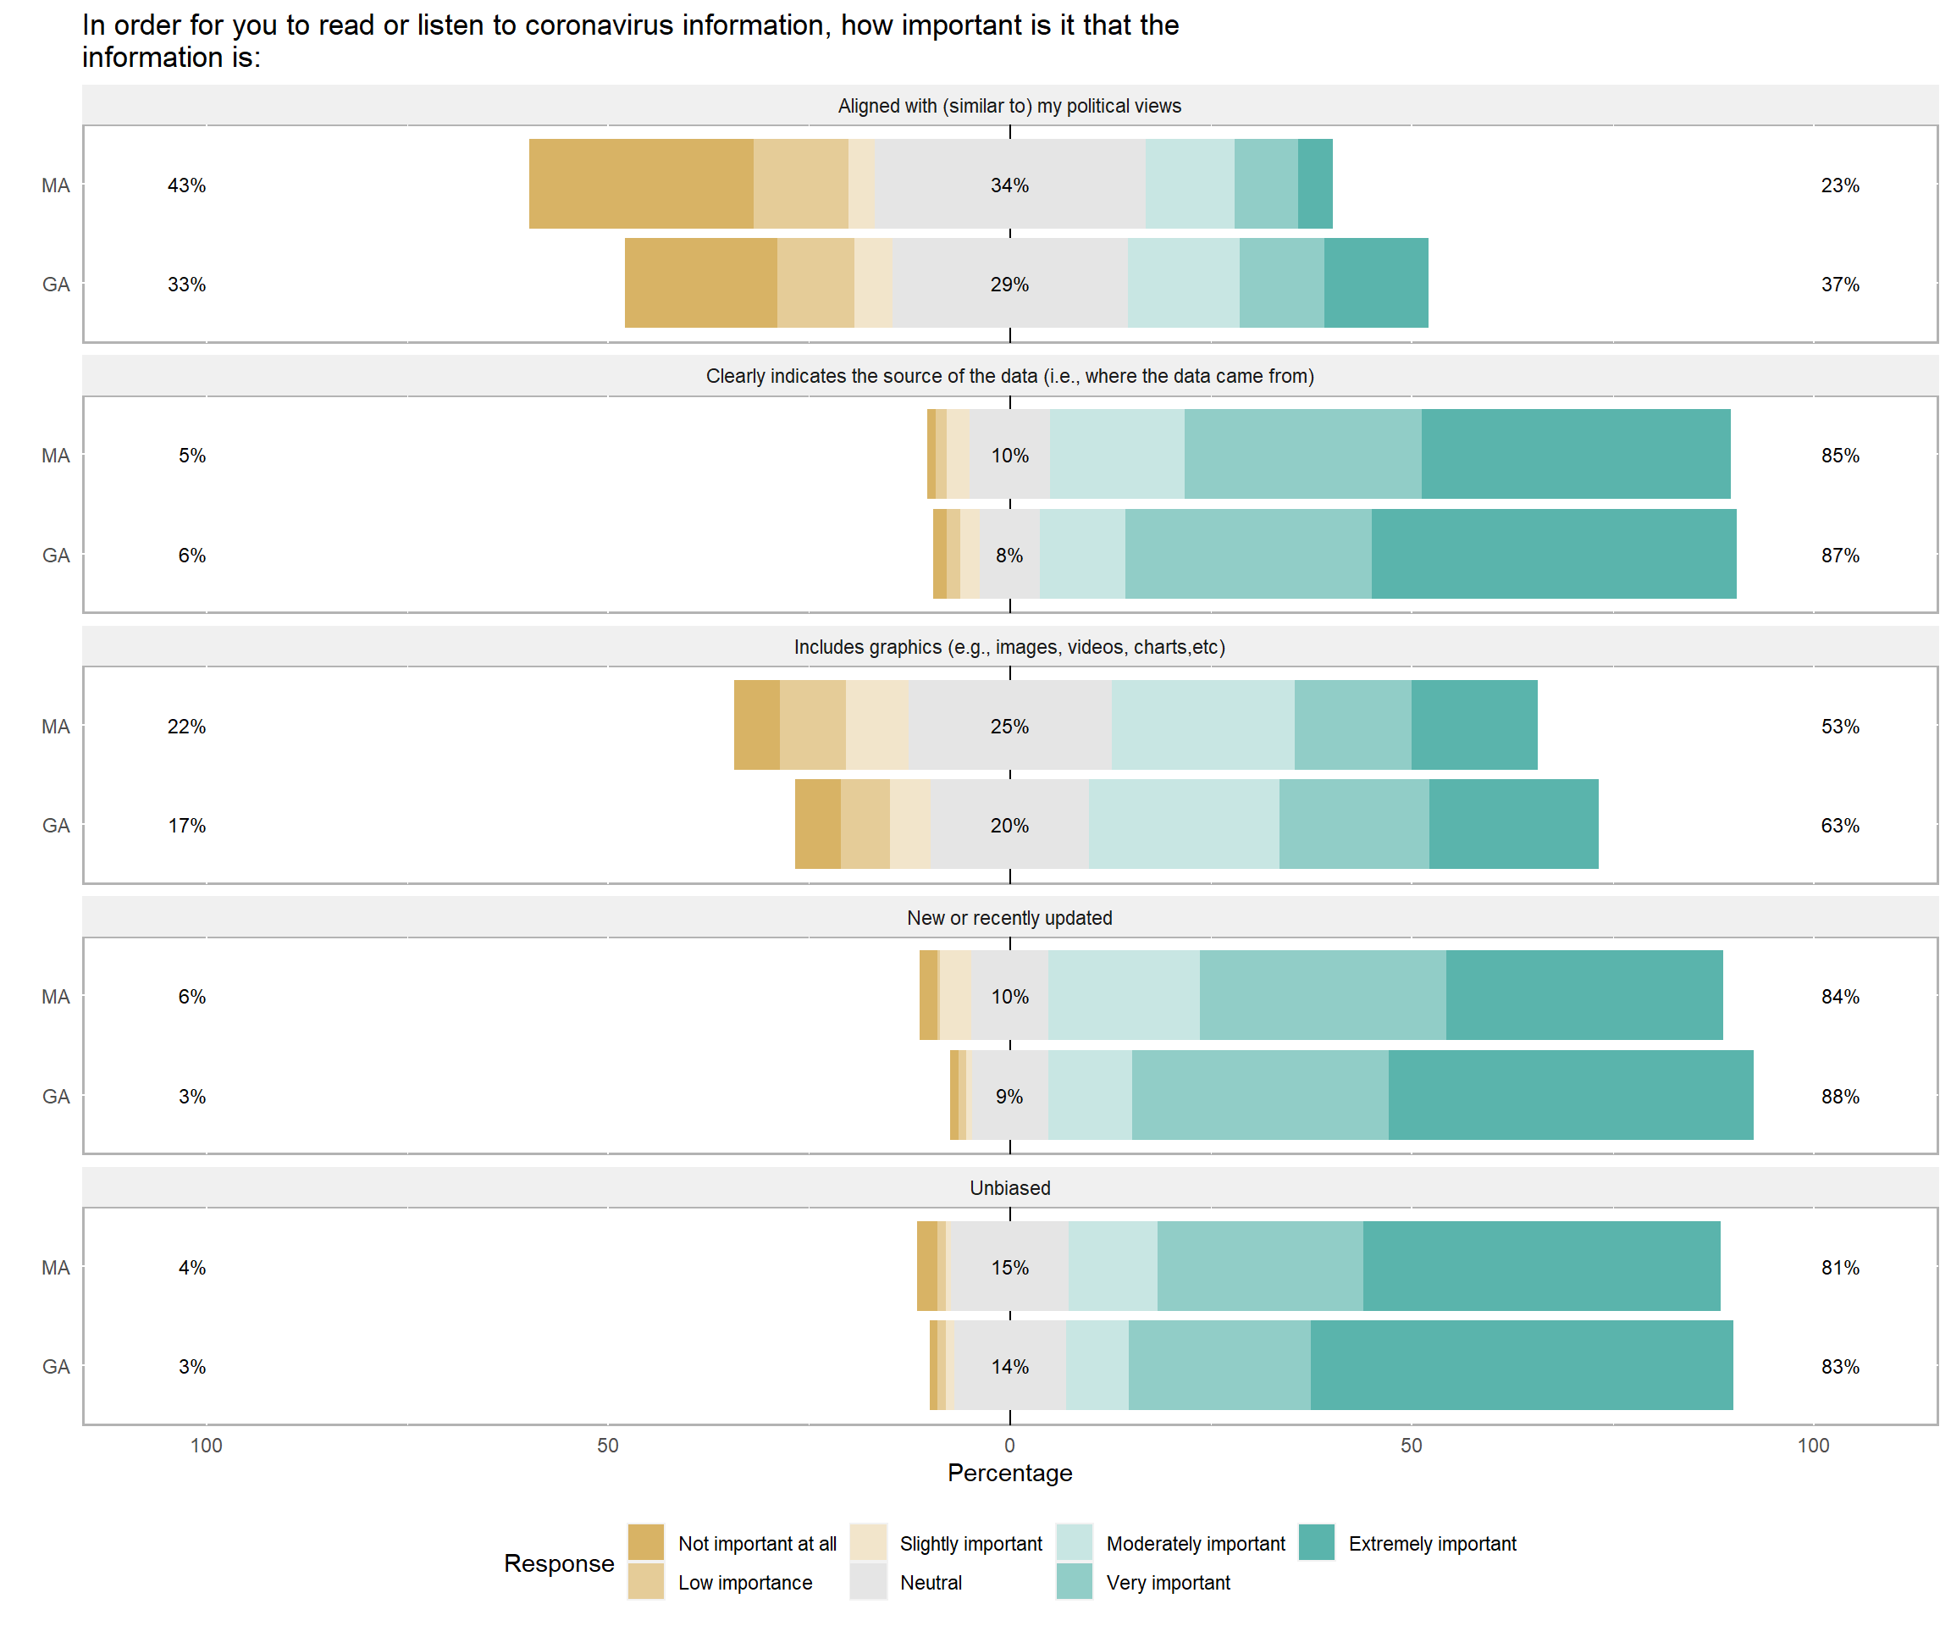Click the 0 tick label on the x-axis
Screen dimensions: 1951x1626
tap(1010, 1446)
